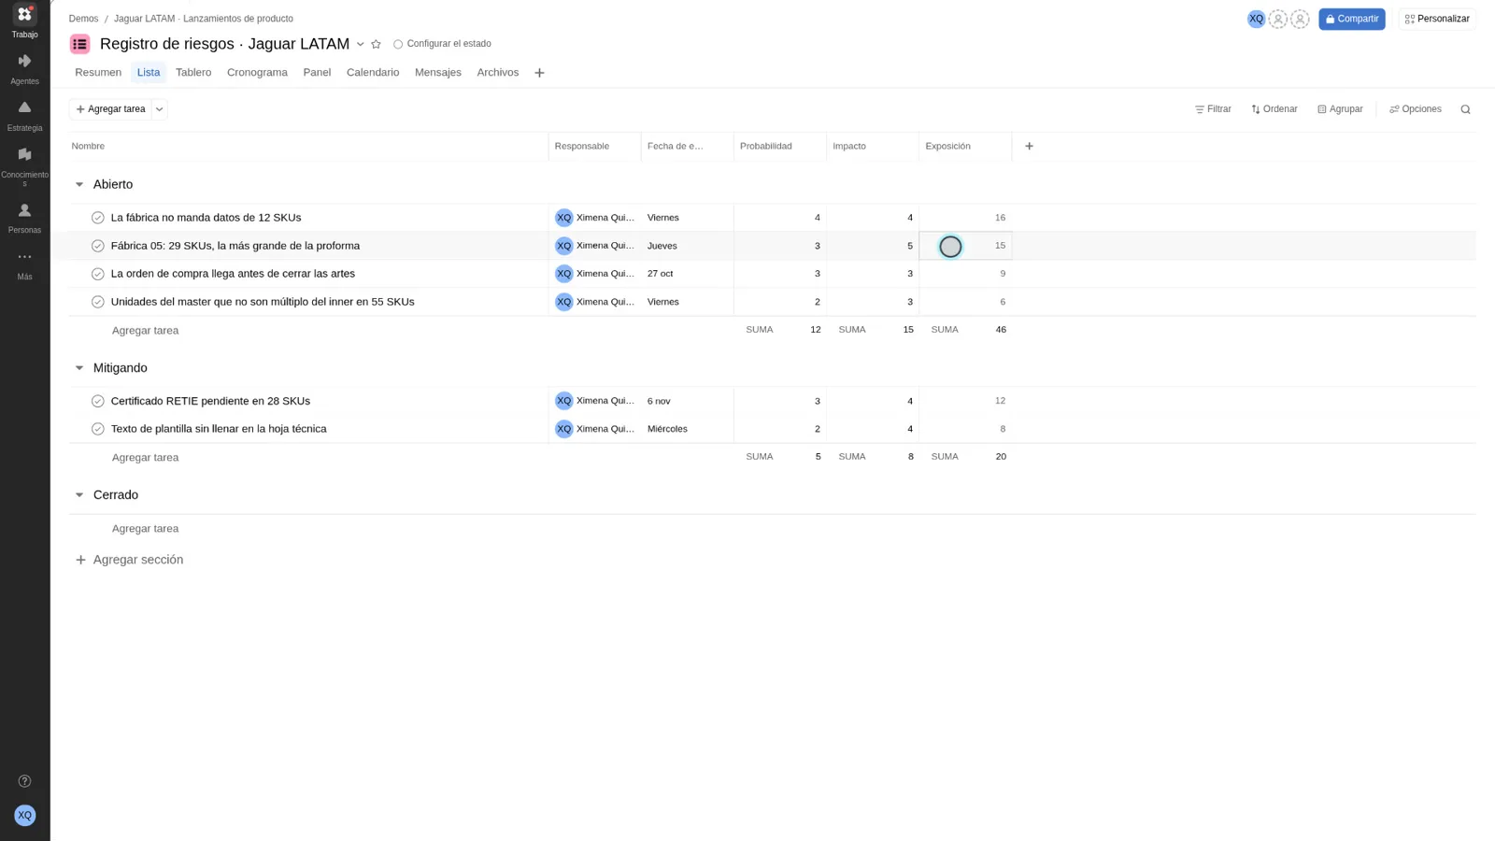Click the pink project list color icon
This screenshot has height=841, width=1495.
pos(80,44)
